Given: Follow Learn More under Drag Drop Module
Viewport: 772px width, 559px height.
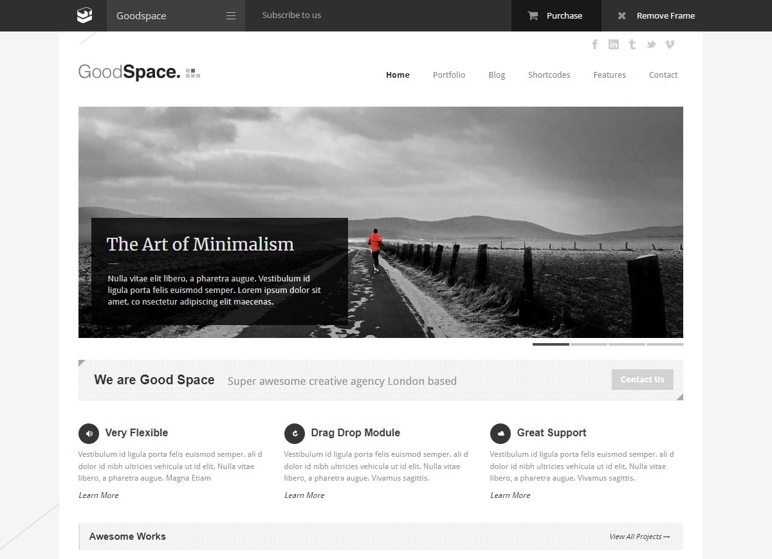Looking at the screenshot, I should [304, 495].
